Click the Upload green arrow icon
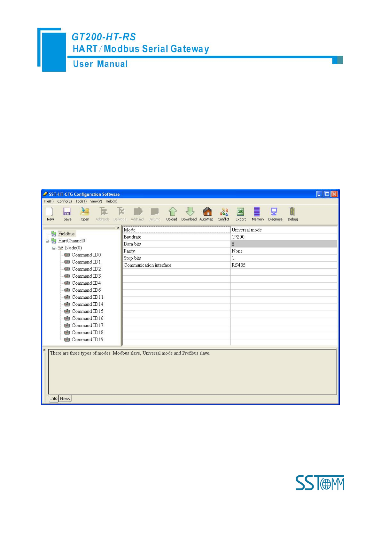Image resolution: width=381 pixels, height=539 pixels. [172, 212]
